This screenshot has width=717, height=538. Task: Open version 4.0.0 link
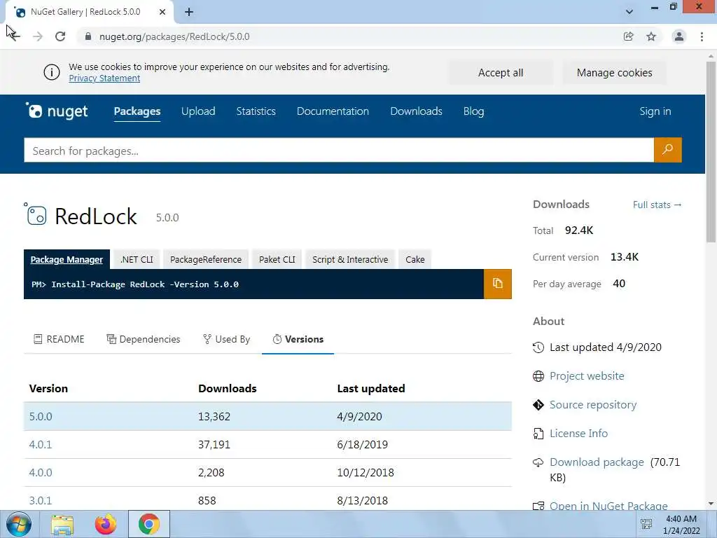click(x=41, y=472)
